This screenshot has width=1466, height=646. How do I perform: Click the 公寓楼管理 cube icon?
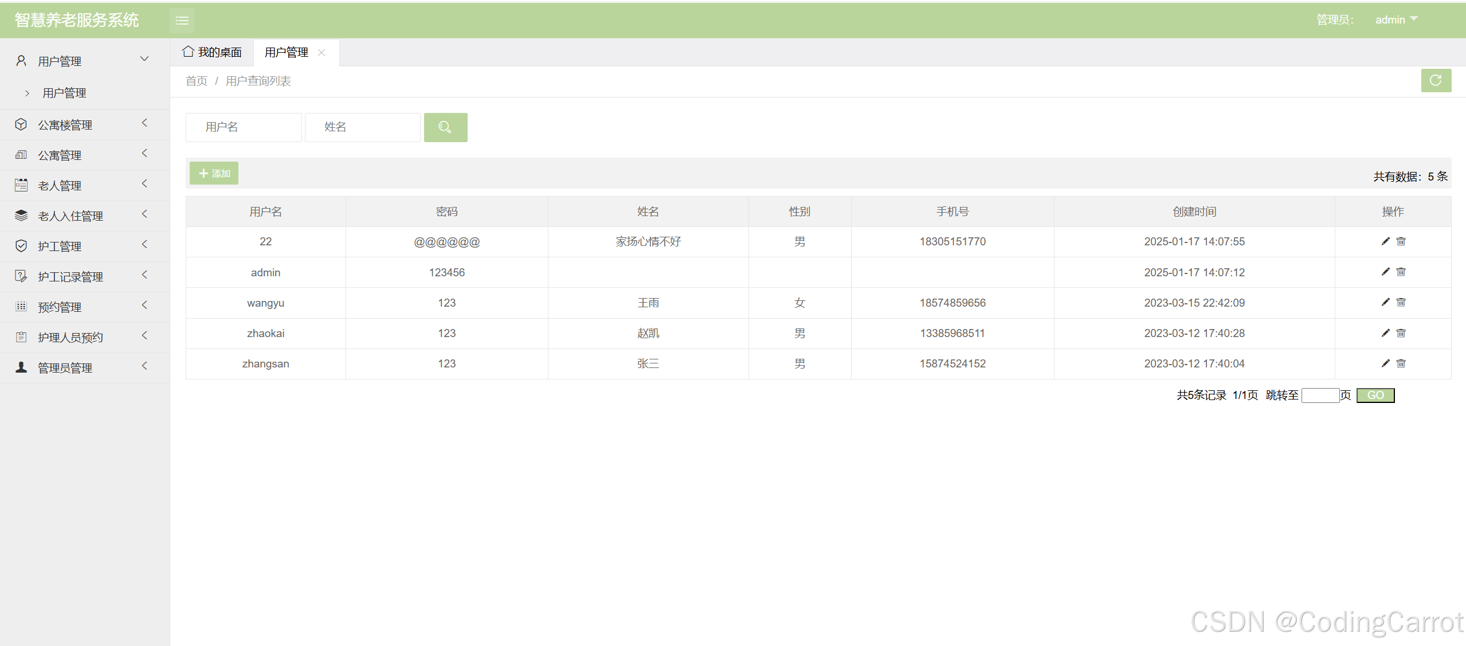click(21, 124)
